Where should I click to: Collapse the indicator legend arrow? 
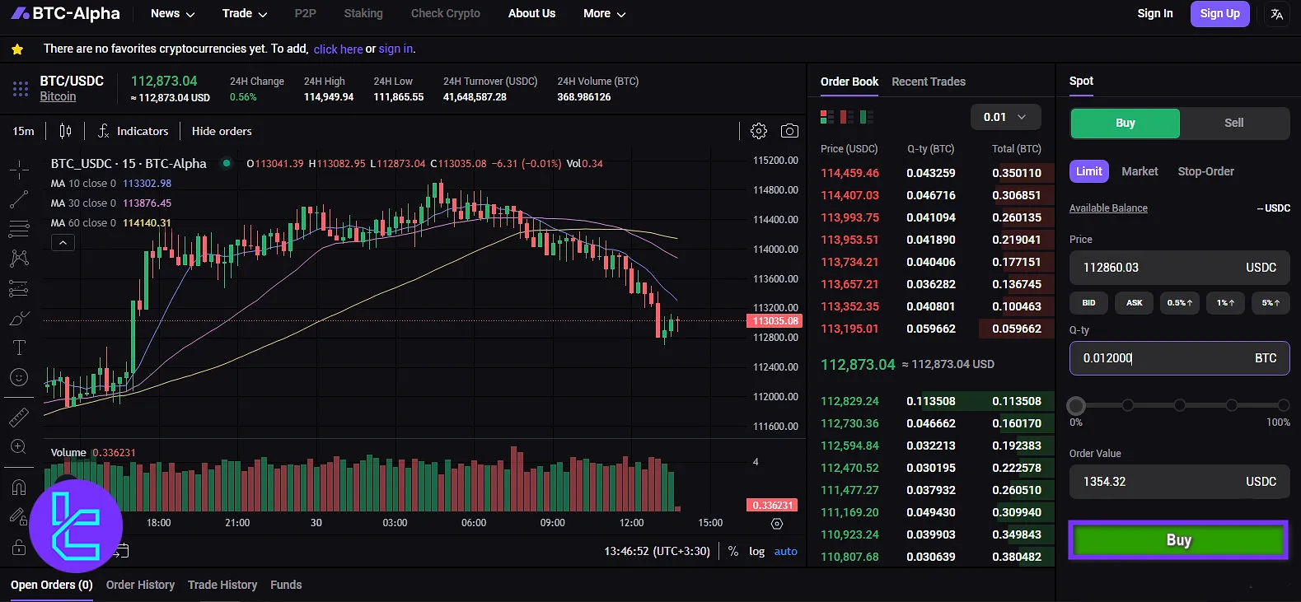(63, 242)
